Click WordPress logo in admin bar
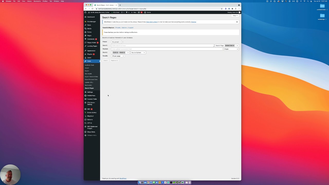The image size is (329, 185). click(85, 12)
